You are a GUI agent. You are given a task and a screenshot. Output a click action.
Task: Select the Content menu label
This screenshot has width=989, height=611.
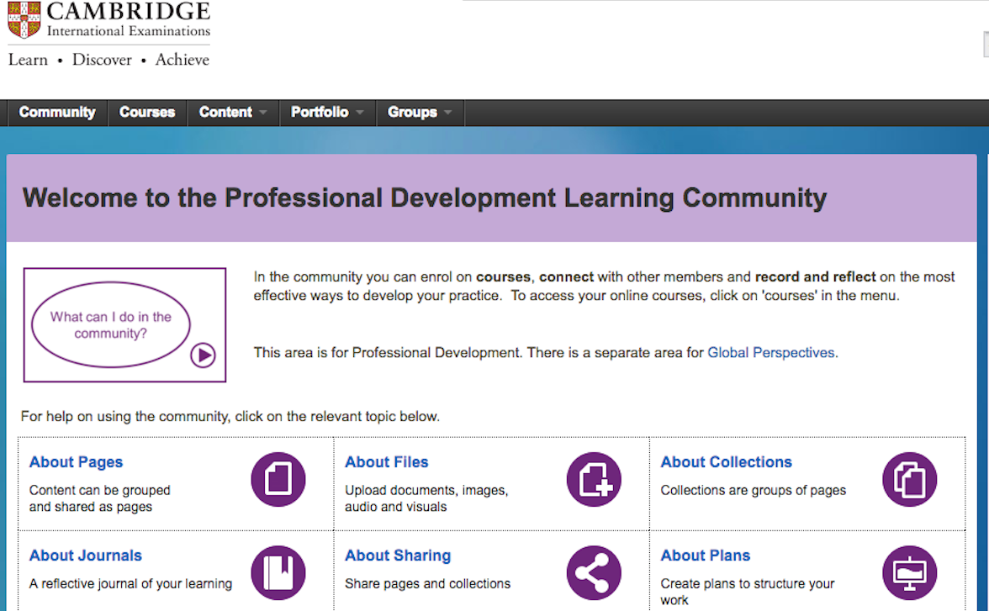(x=225, y=113)
